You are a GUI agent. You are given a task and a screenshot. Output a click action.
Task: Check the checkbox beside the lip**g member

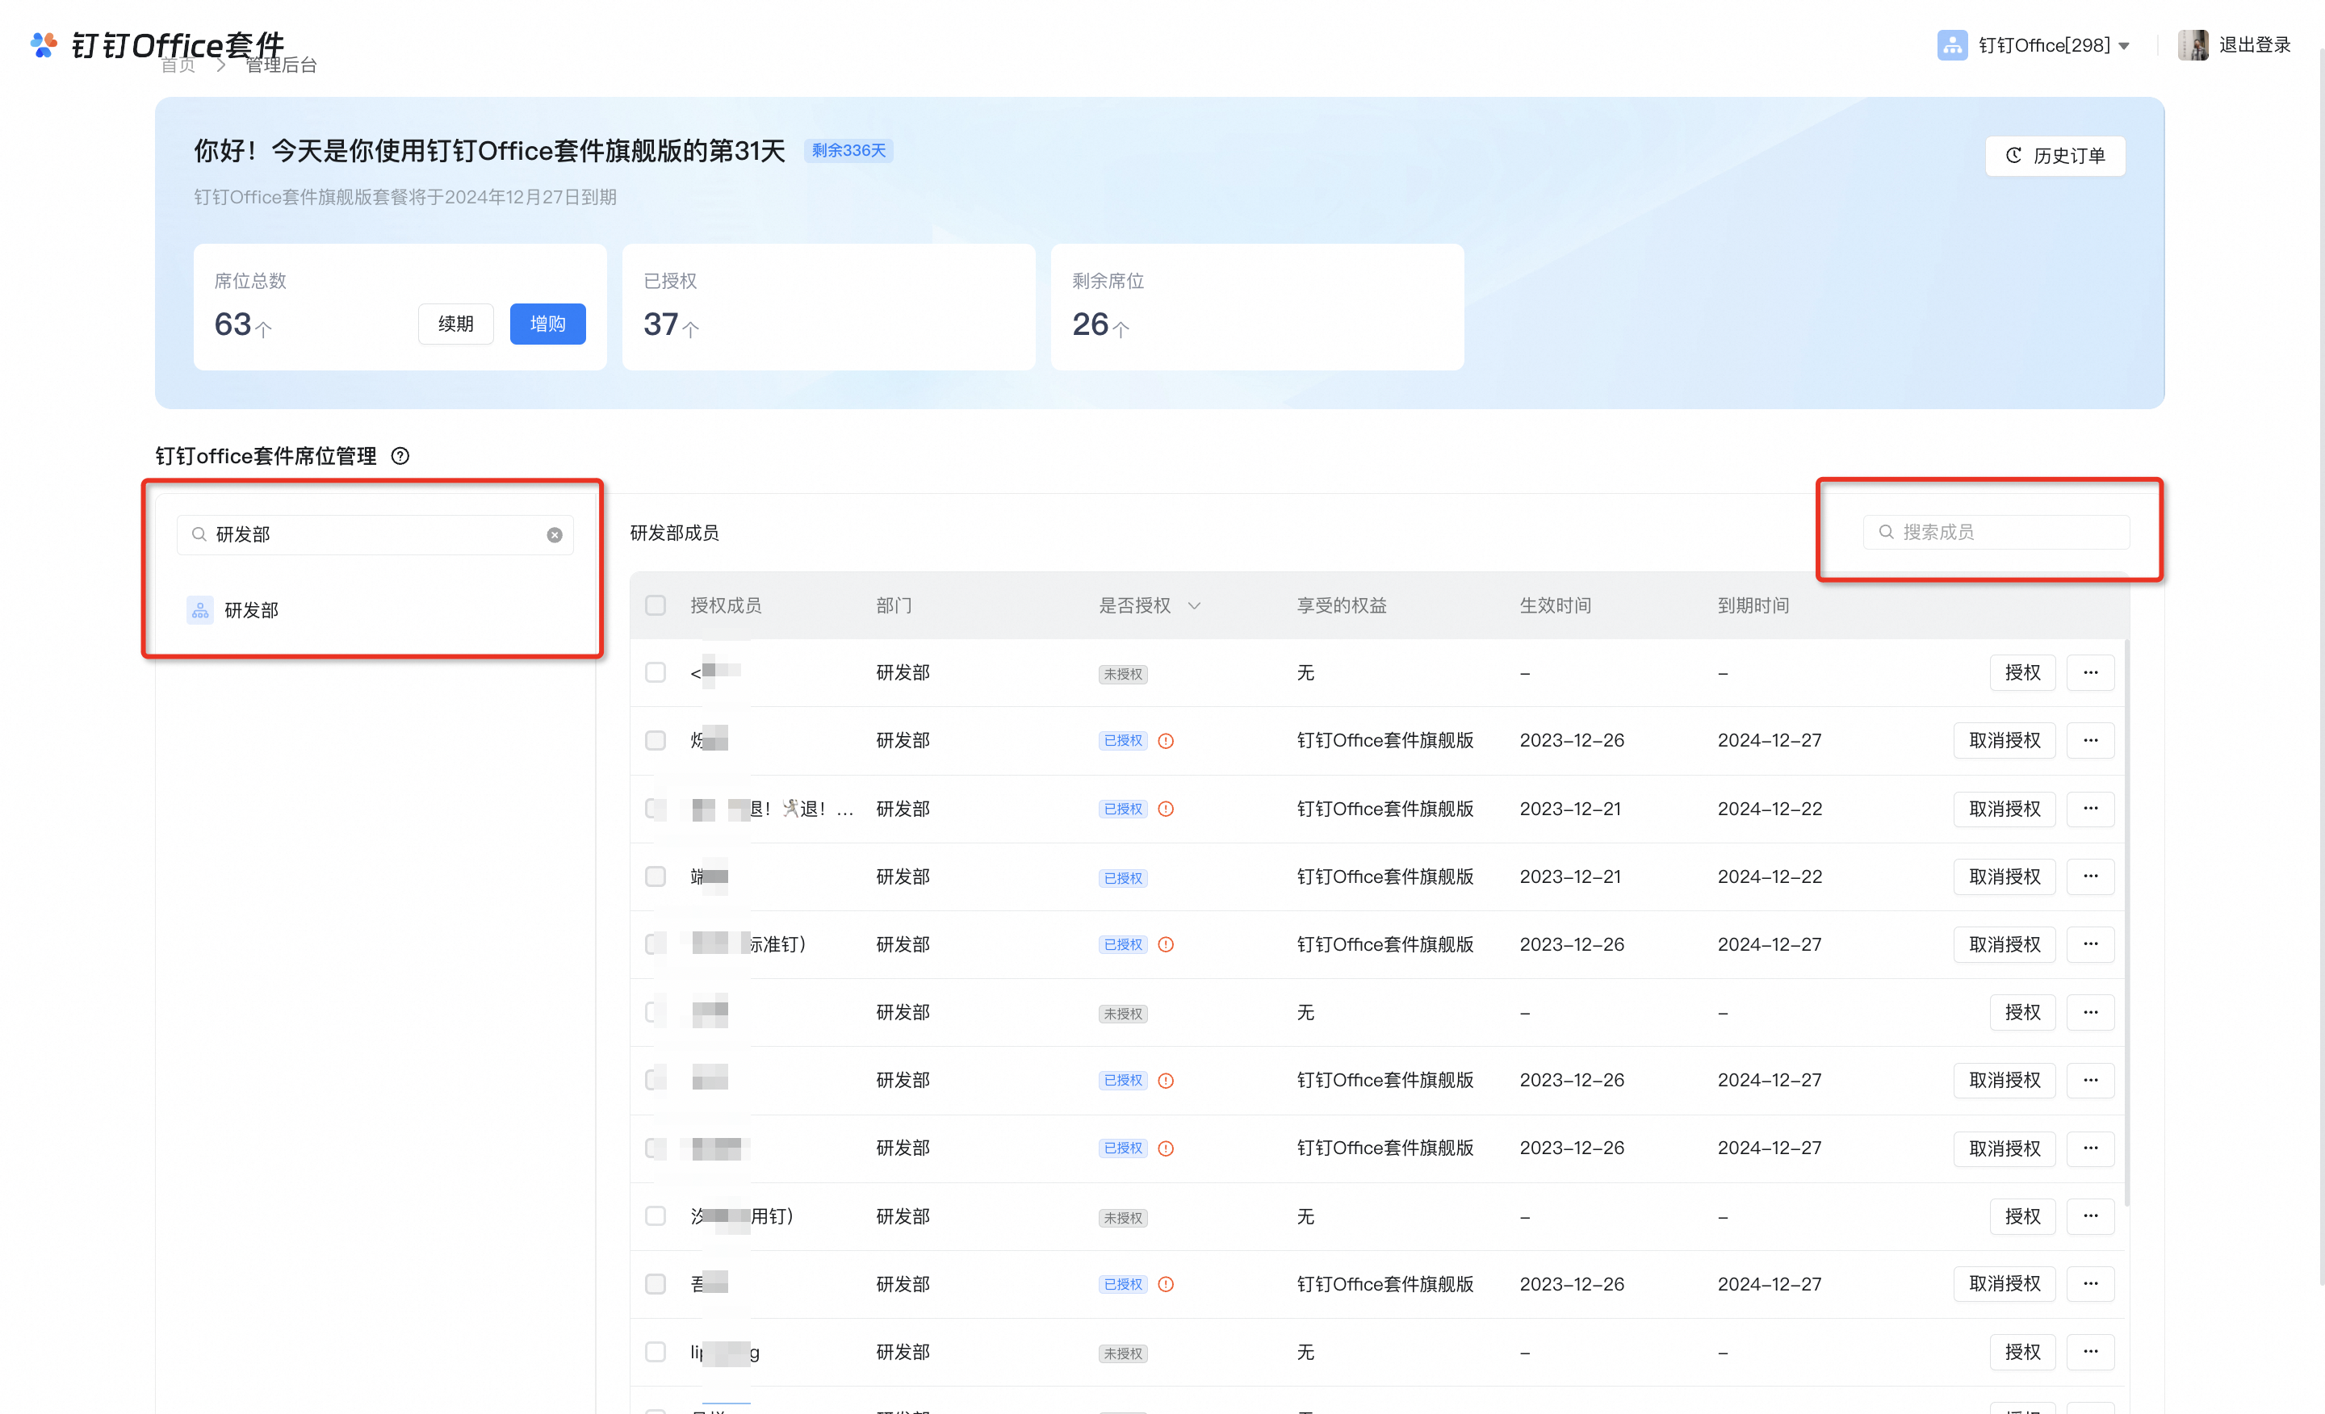(x=655, y=1352)
